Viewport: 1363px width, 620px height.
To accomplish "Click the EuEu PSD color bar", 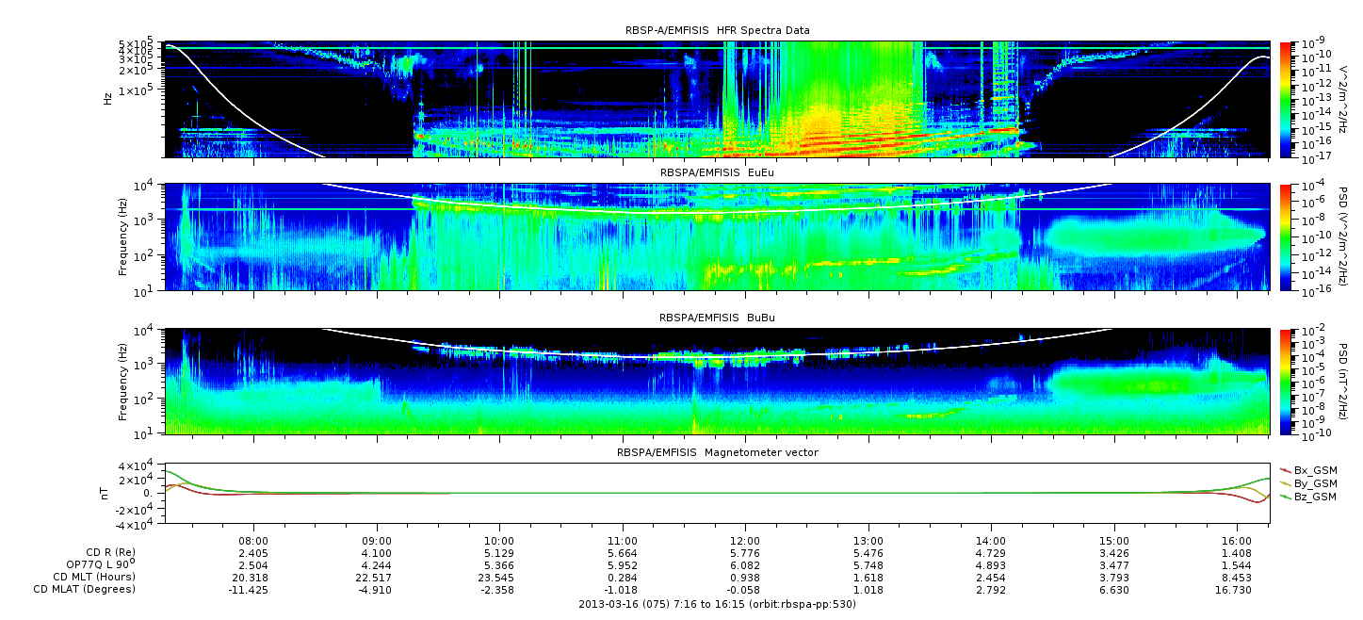I will 1287,237.
